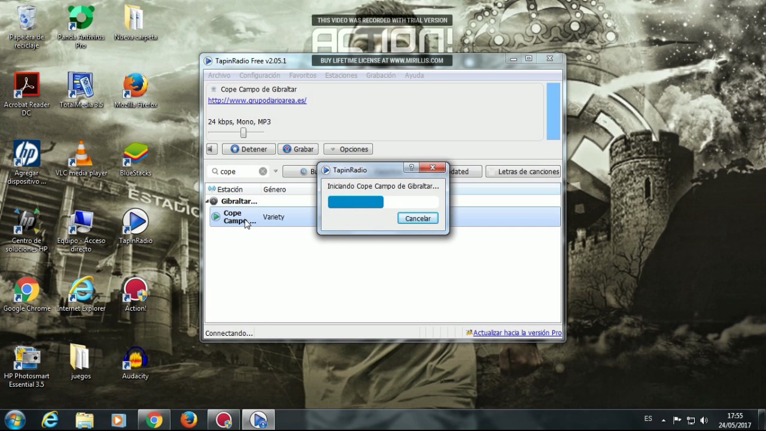This screenshot has height=431, width=766.
Task: Click the volume slider handle
Action: (243, 132)
